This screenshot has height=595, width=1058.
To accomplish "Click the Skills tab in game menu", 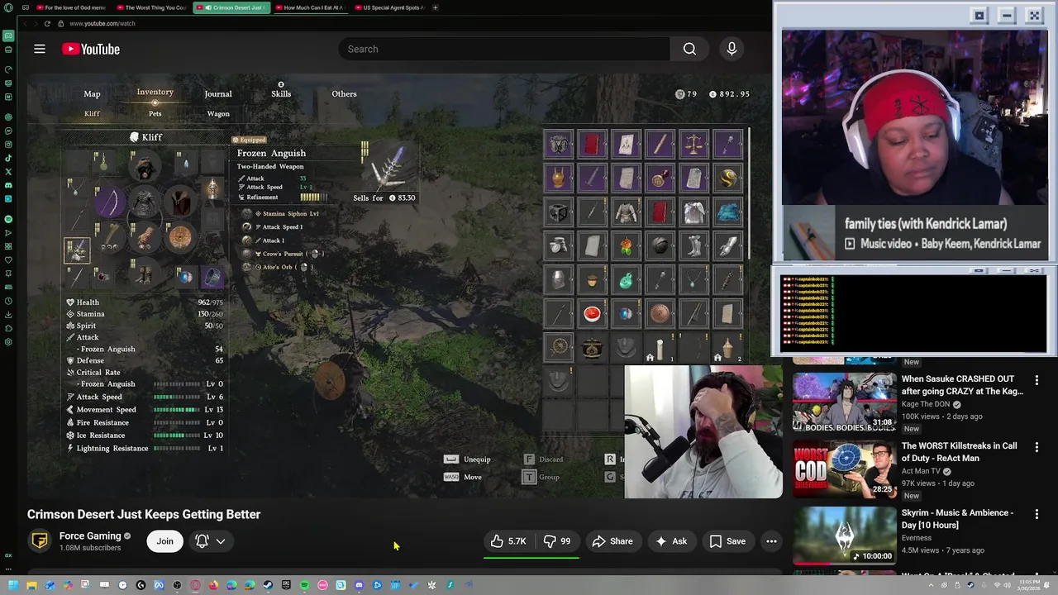I will click(x=281, y=94).
